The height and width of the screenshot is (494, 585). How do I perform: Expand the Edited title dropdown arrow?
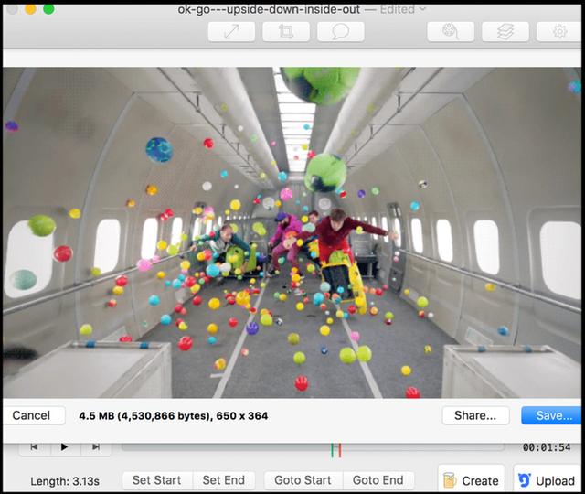tap(422, 9)
